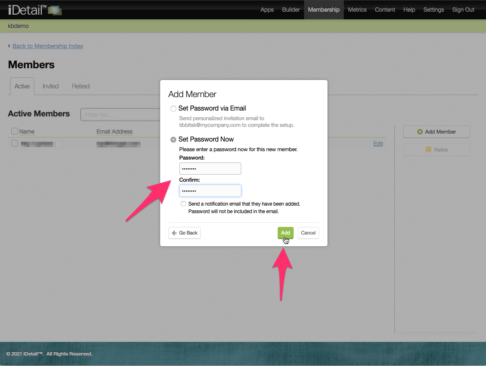Open the Apps menu

pos(267,10)
